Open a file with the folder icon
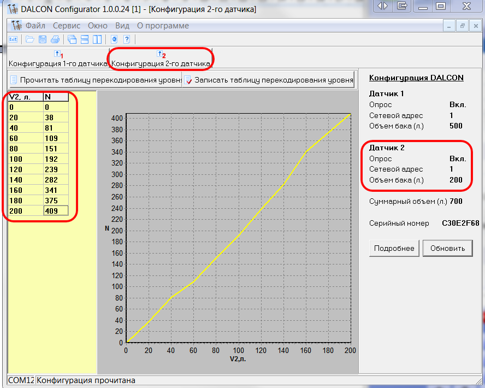This screenshot has height=388, width=485. (31, 39)
